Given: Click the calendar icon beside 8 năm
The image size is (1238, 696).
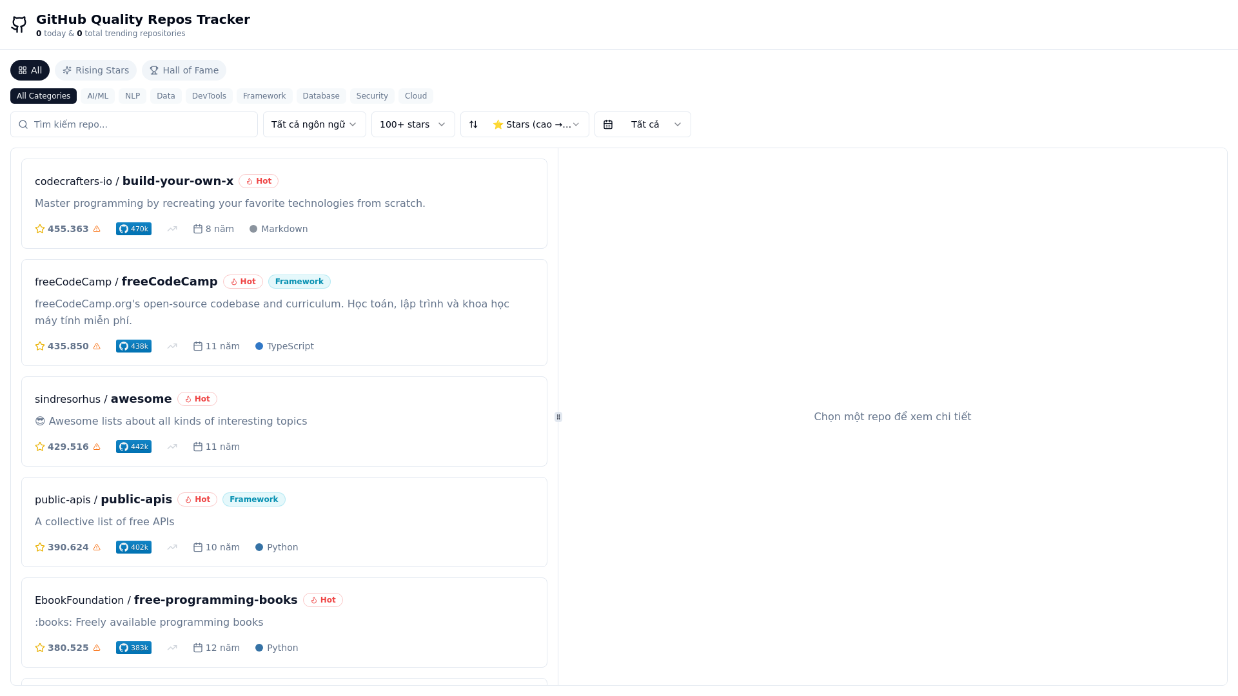Looking at the screenshot, I should click(x=198, y=229).
